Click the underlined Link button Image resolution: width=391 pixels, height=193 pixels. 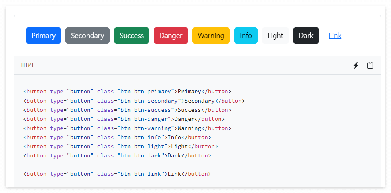click(335, 36)
